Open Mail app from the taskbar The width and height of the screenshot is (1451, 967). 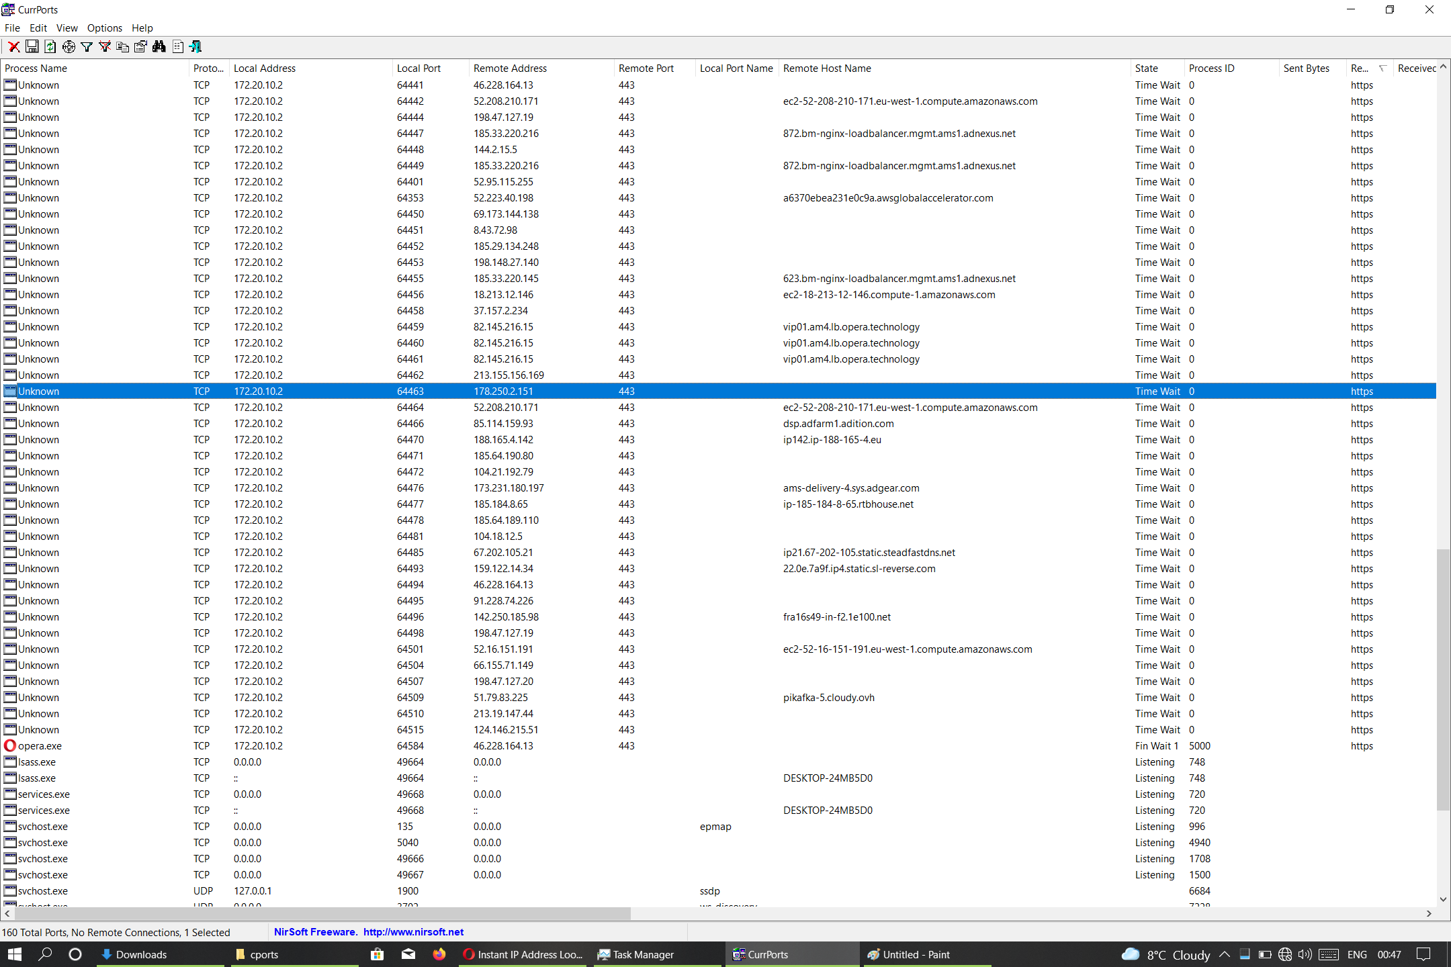pos(408,954)
